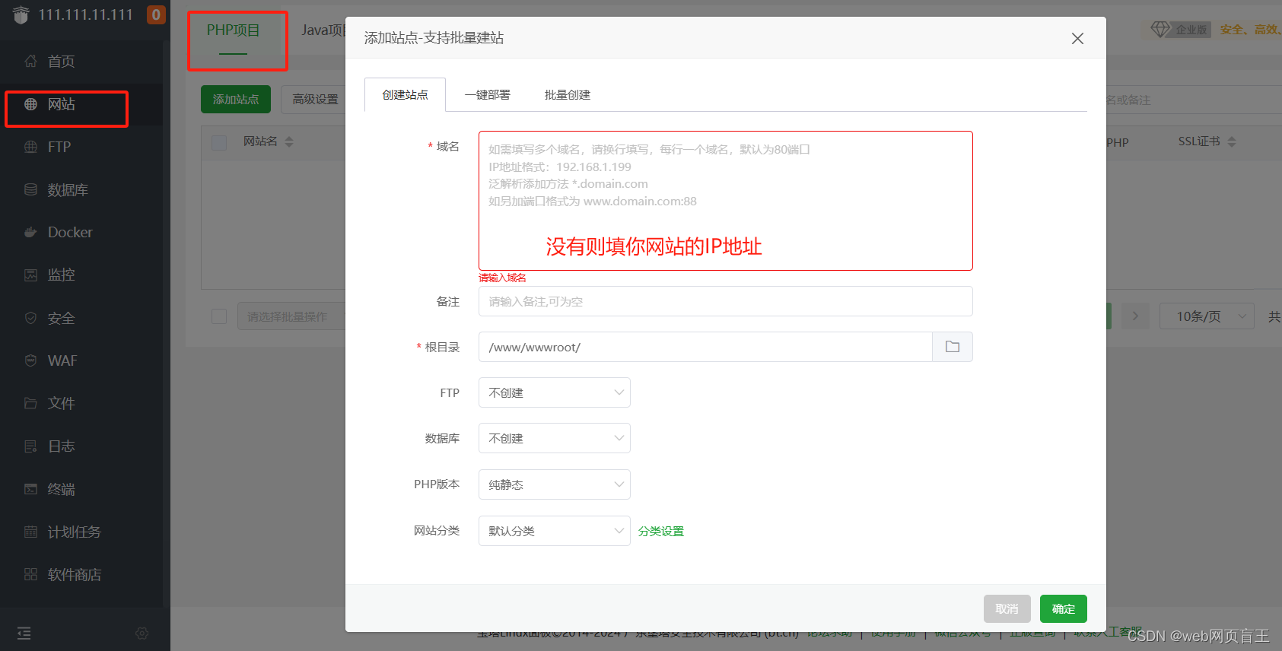Screen dimensions: 1282x651
Task: Click the green 添加站点 button
Action: click(236, 99)
